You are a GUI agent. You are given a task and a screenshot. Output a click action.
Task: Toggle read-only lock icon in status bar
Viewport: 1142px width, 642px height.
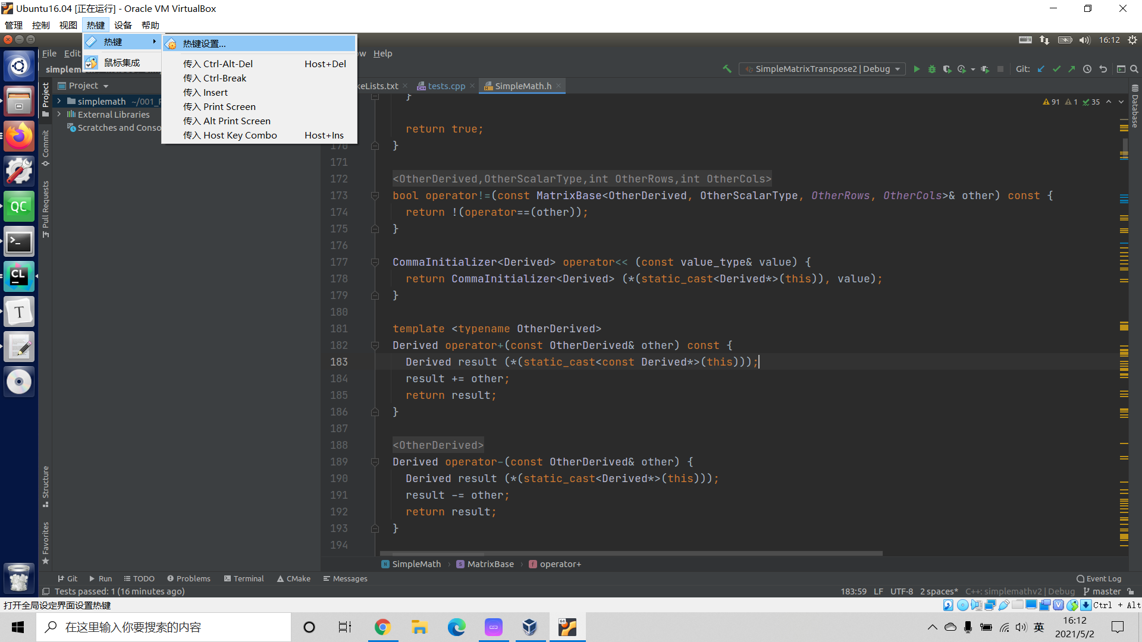pos(1131,591)
